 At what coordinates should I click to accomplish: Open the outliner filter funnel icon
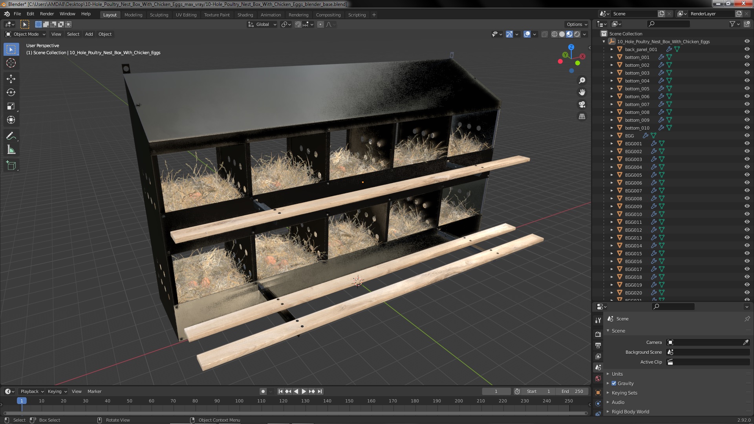tap(732, 24)
